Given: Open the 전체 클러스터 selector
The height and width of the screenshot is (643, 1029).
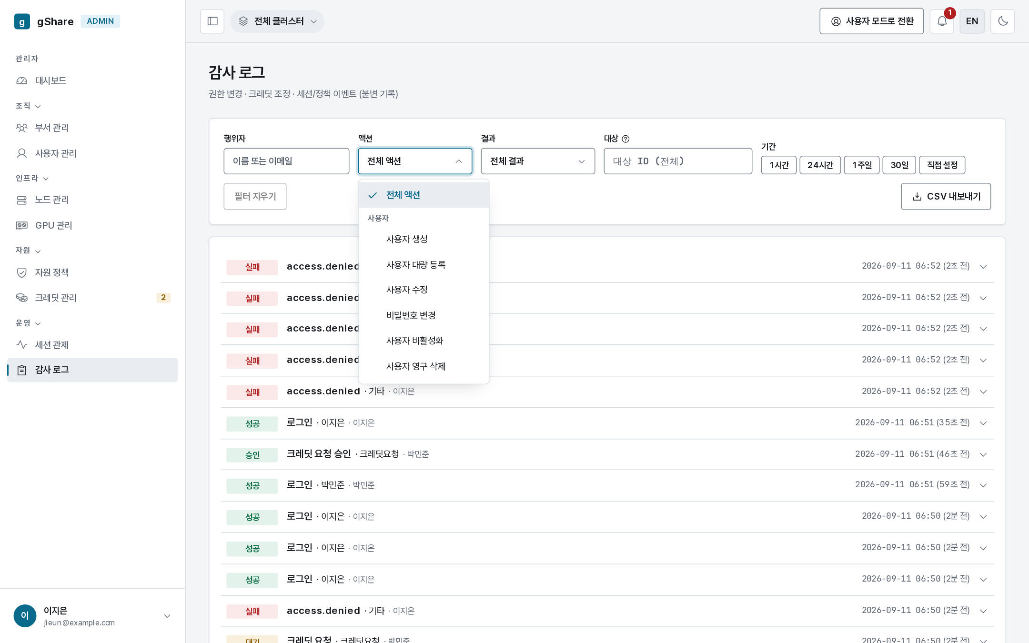Looking at the screenshot, I should [x=277, y=21].
